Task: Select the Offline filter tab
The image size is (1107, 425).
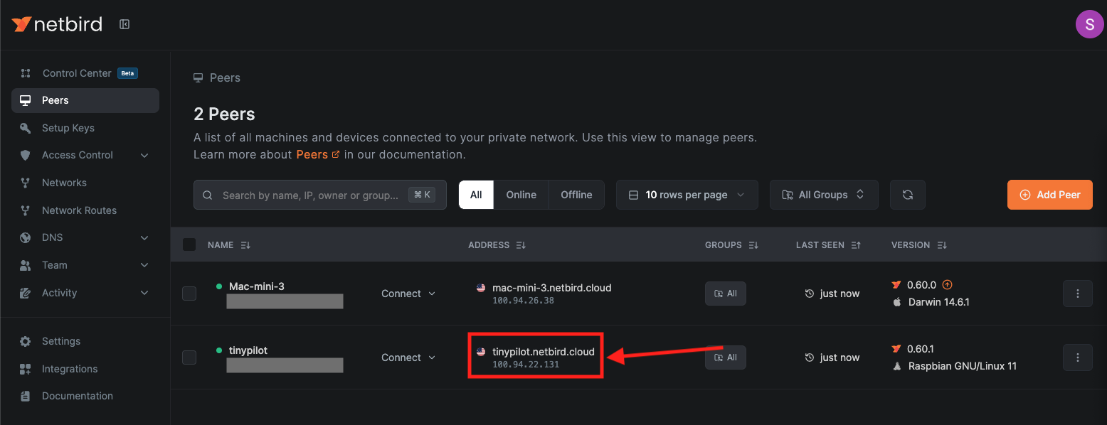Action: pyautogui.click(x=576, y=194)
